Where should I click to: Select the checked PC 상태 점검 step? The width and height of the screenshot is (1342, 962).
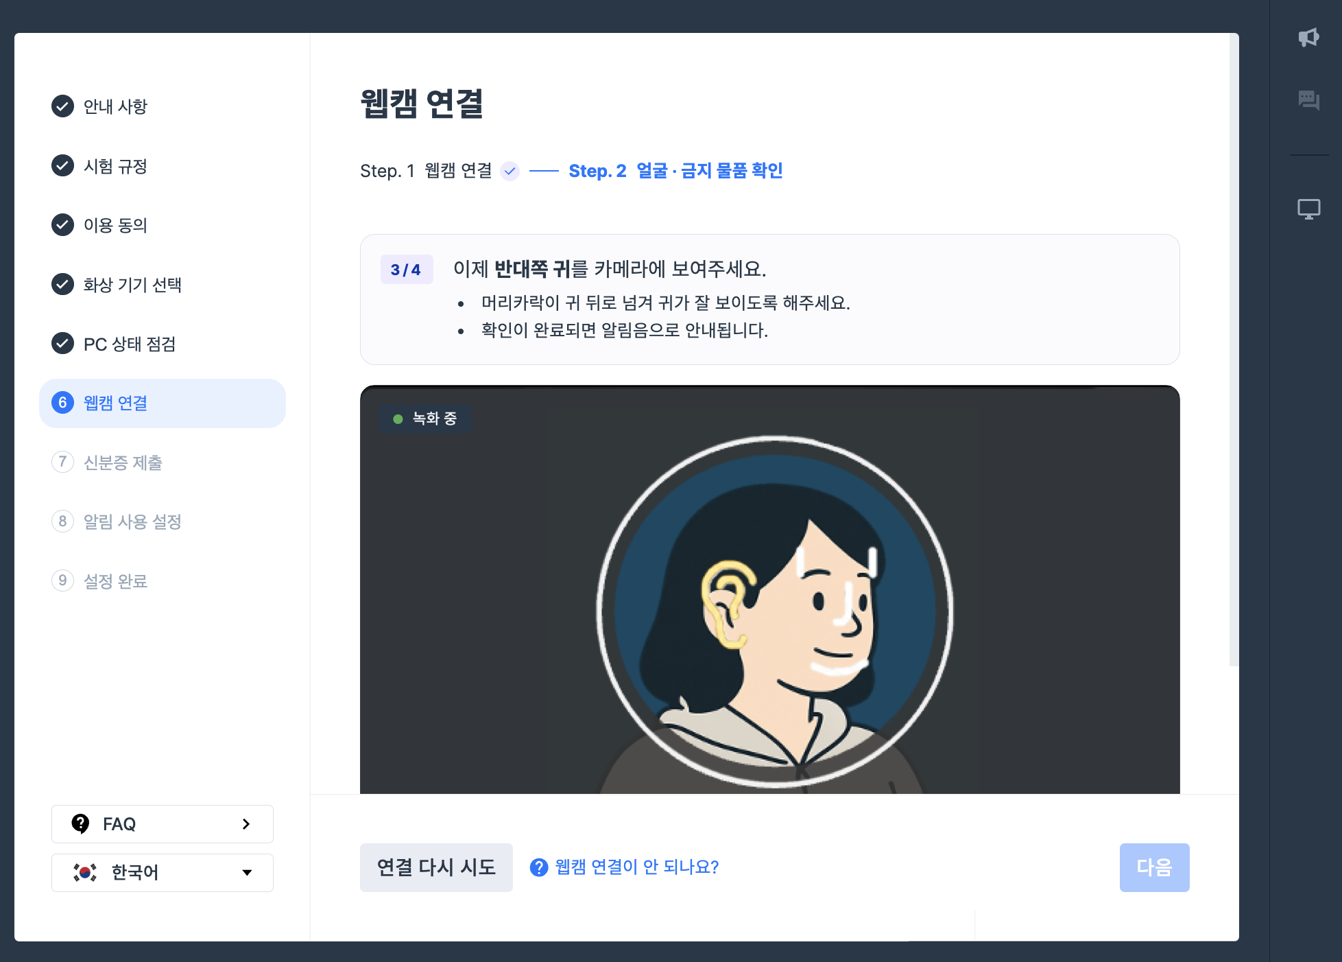[x=114, y=344]
